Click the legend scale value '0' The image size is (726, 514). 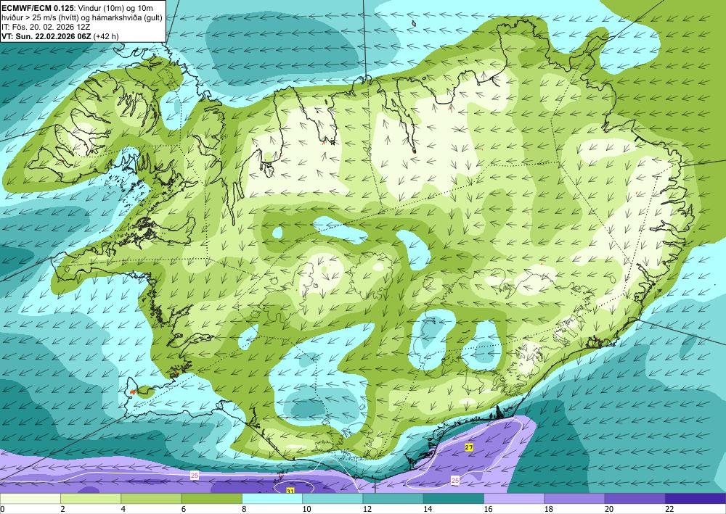coord(2,509)
